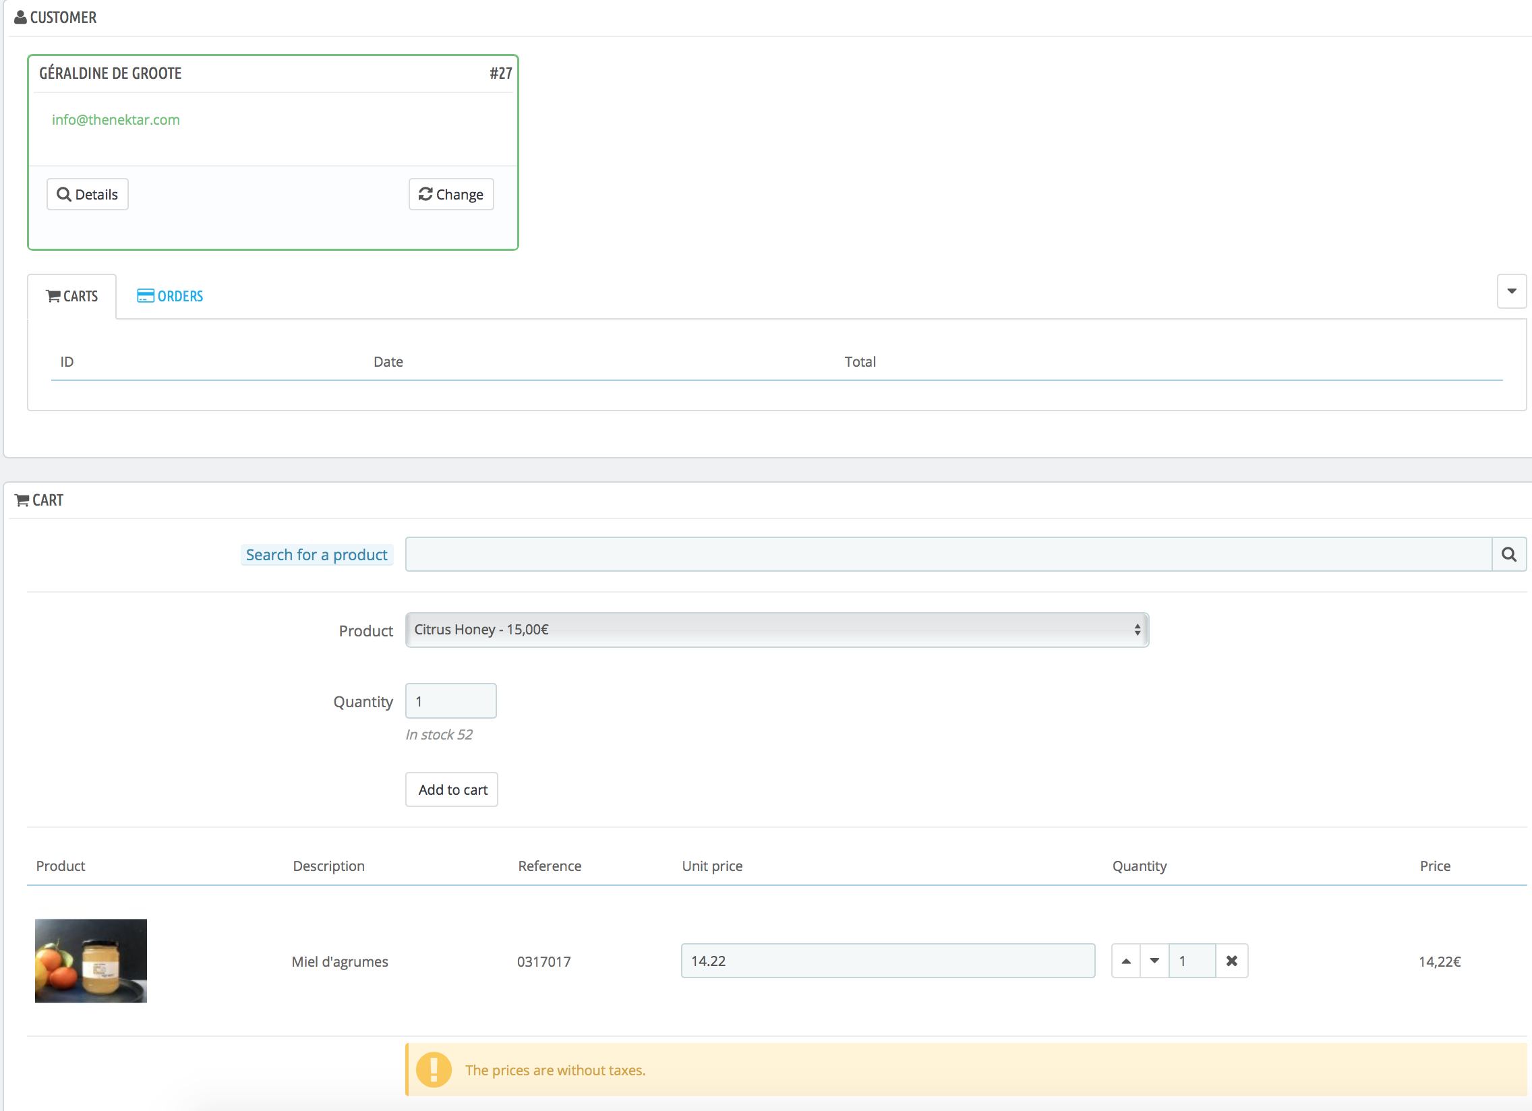Focus the Search for a product field
This screenshot has width=1532, height=1111.
point(947,554)
